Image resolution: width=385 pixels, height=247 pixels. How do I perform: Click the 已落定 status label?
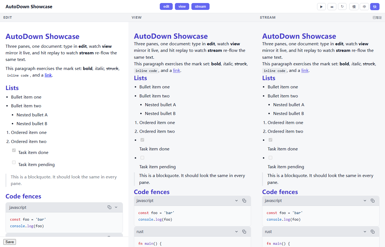(x=377, y=18)
